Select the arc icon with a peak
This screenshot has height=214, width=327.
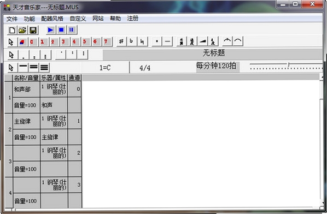tap(227, 41)
